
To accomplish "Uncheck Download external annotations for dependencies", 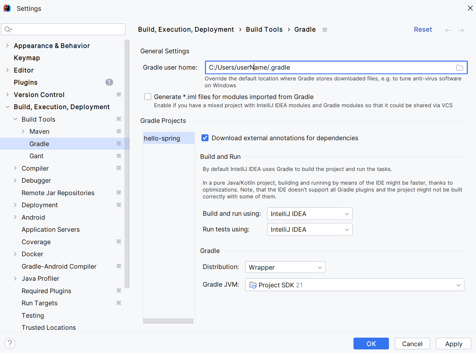I will coord(205,138).
